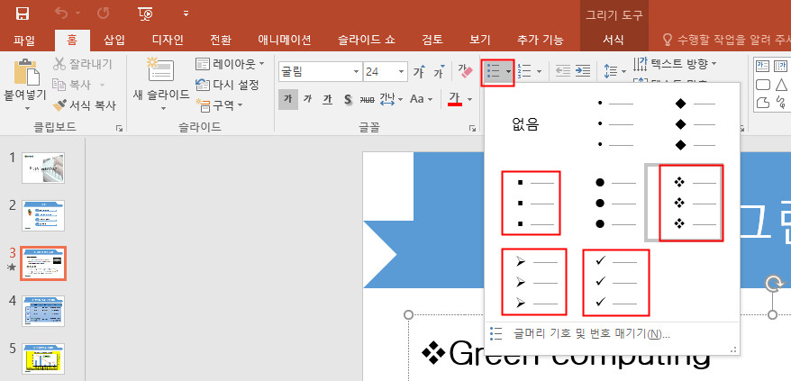Click the Increase Indent icon

(583, 71)
